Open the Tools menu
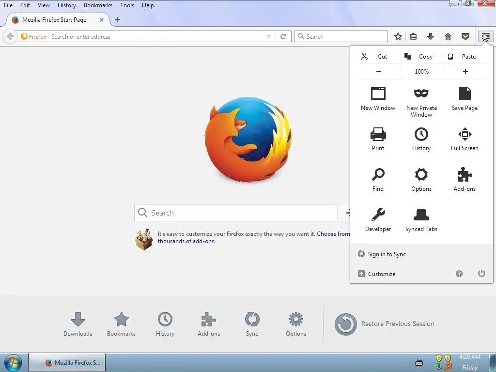Screen dimensions: 496x372 pos(127,5)
